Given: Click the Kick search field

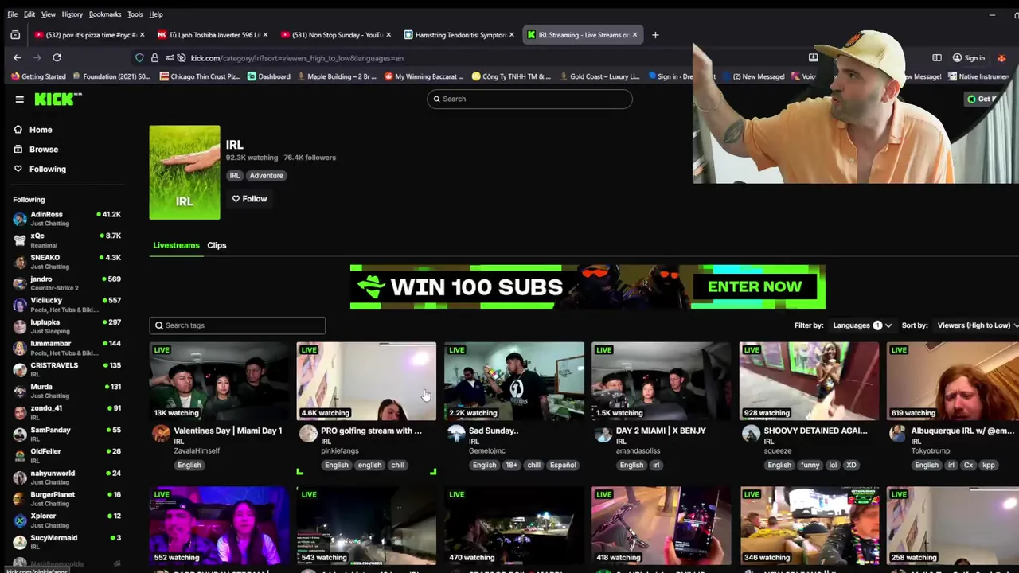Looking at the screenshot, I should [x=529, y=99].
